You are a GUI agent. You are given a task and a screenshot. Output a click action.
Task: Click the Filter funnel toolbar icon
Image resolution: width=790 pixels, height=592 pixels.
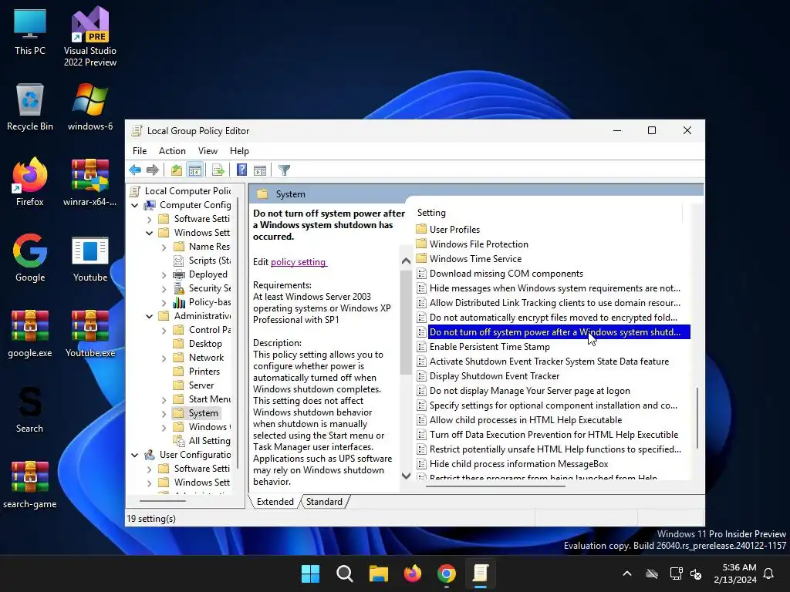(x=284, y=170)
